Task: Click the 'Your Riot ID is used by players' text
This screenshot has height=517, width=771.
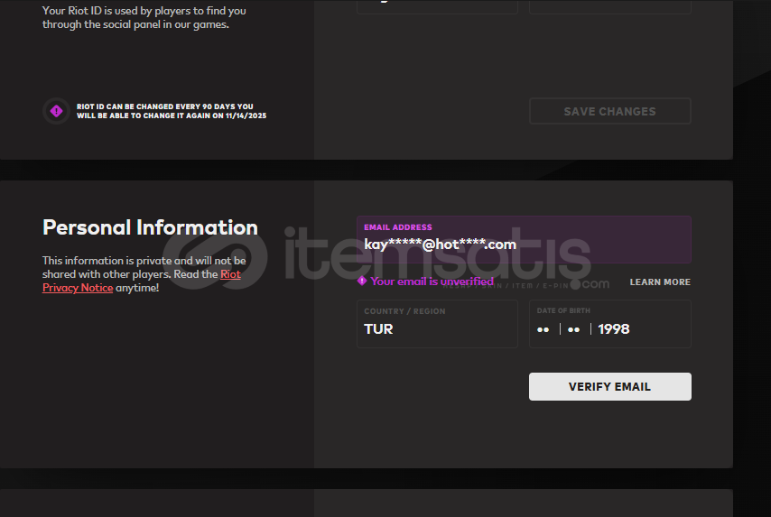Action: coord(144,17)
